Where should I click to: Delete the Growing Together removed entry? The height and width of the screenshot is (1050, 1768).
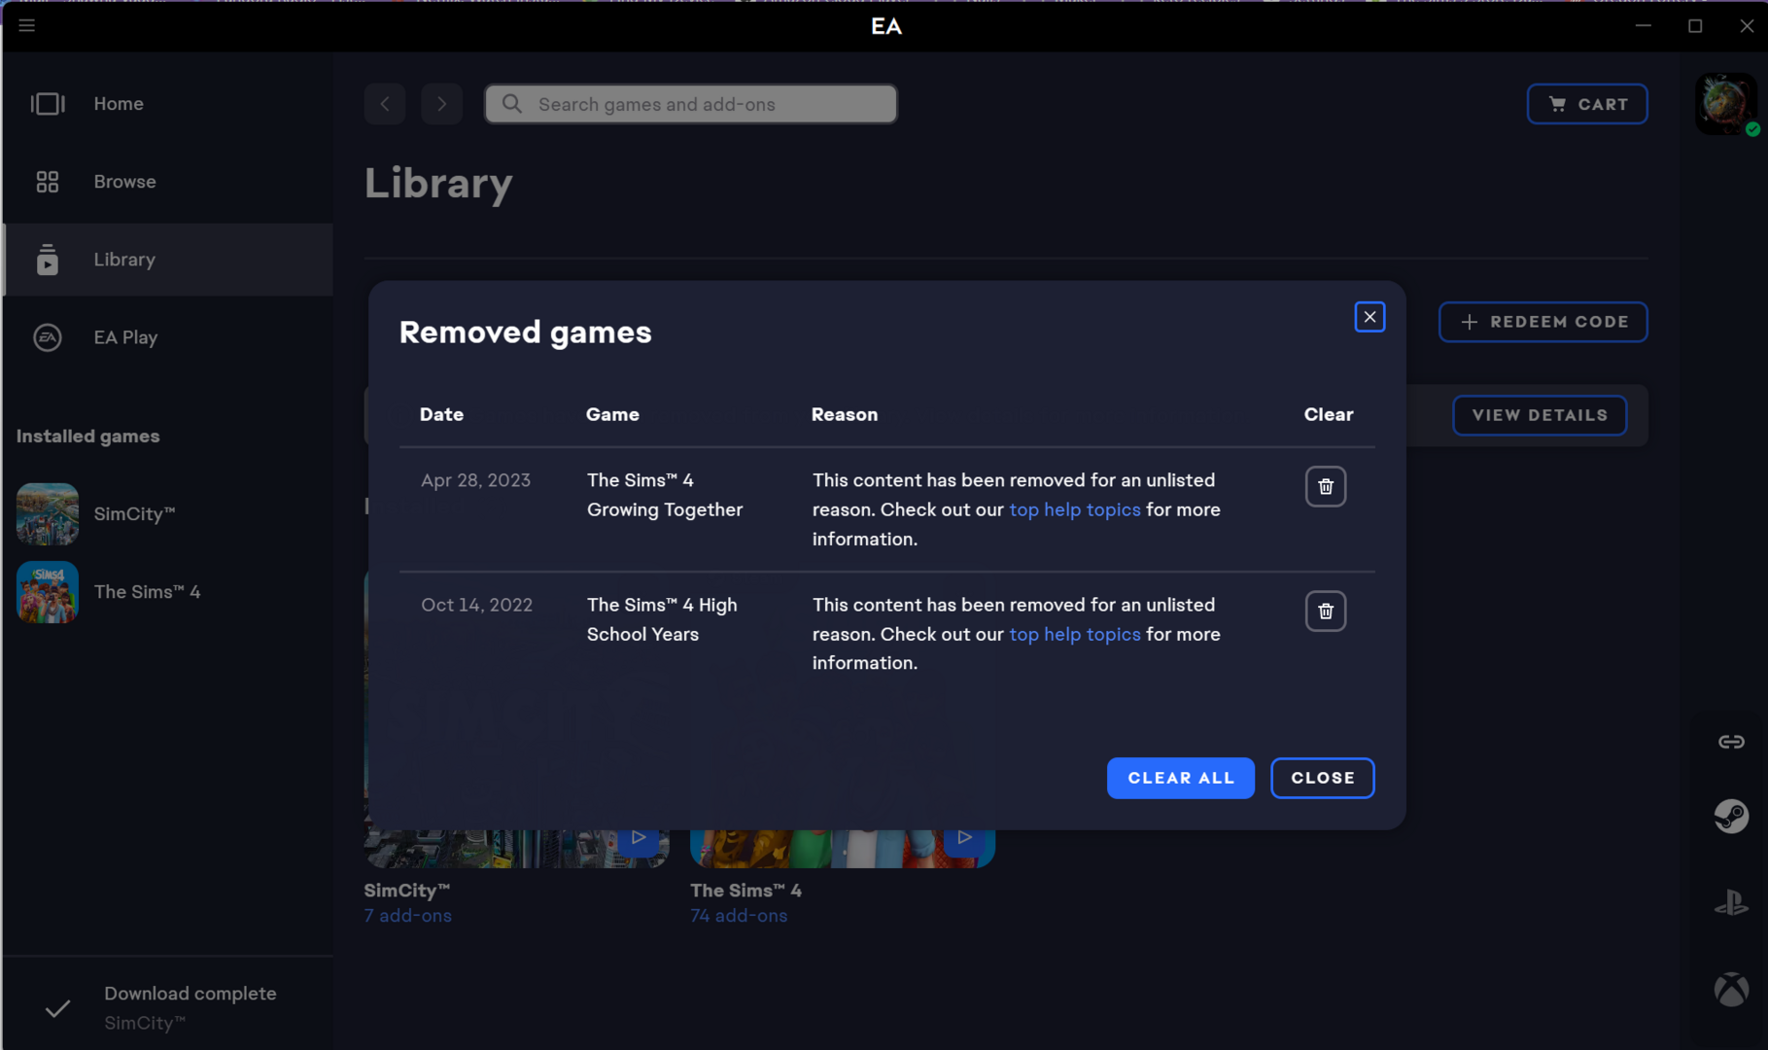1326,486
